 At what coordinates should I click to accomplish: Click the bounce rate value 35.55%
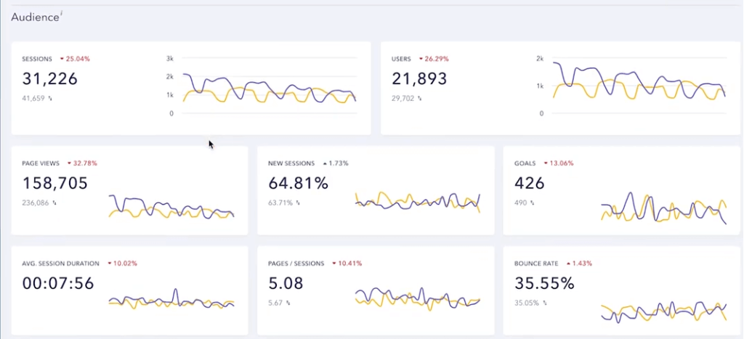tap(545, 283)
